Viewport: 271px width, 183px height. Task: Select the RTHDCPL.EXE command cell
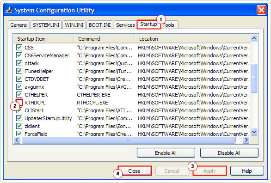(92, 103)
